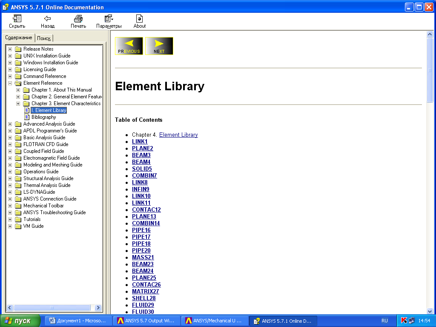Click the tree horizontal scrollbar thumb
Screen dimensions: 436x327
click(52, 307)
